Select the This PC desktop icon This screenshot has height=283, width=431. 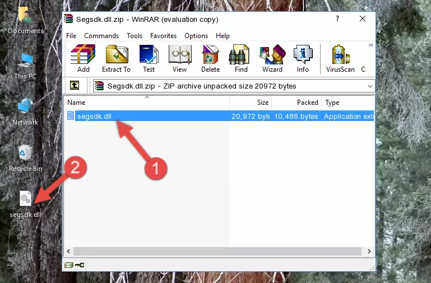click(x=25, y=66)
